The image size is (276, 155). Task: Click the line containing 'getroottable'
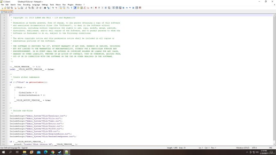(28, 82)
